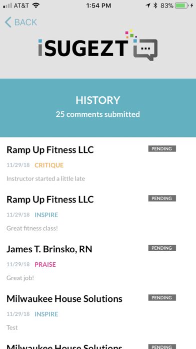Tap PENDING badge beside Great fitness class
Viewport: 196px width, 349px height.
point(162,198)
